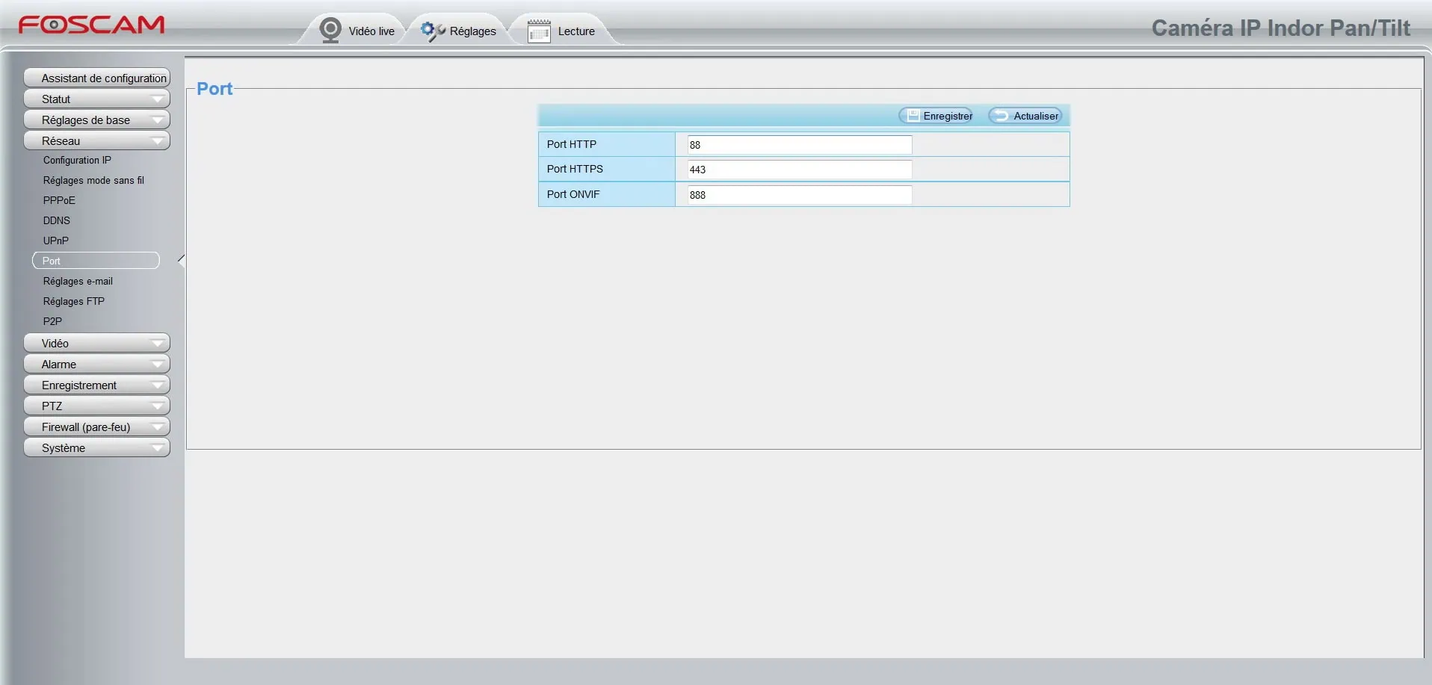
Task: Click the Port HTTP input field
Action: [799, 145]
